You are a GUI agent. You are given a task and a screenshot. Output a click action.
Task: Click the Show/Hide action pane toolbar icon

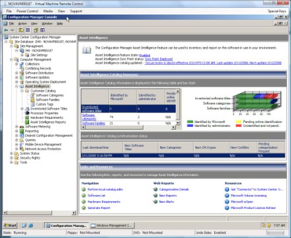coord(43,30)
